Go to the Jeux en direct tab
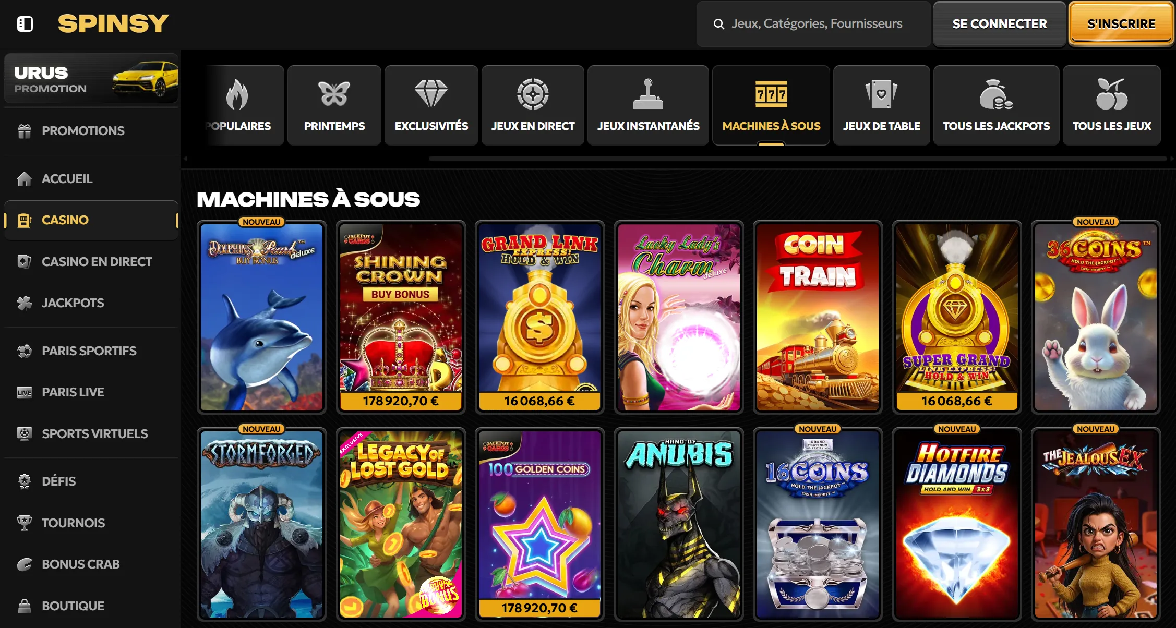The image size is (1176, 628). [533, 105]
